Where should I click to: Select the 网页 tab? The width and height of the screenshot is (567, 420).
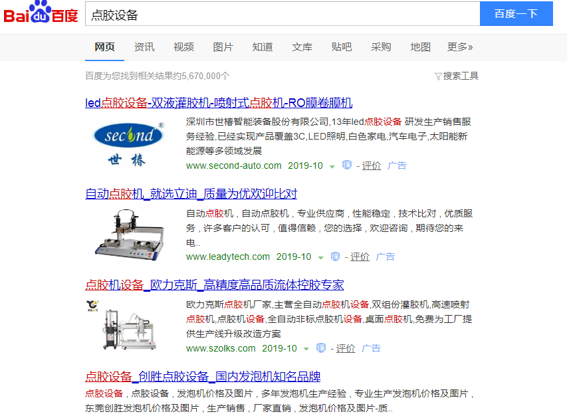tap(104, 47)
